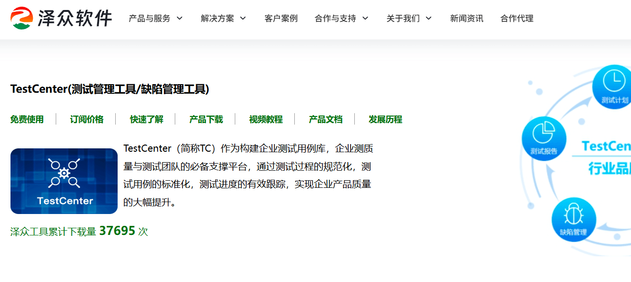This screenshot has width=631, height=282.
Task: Expand the 合作与支持 dropdown chevron
Action: [x=365, y=19]
